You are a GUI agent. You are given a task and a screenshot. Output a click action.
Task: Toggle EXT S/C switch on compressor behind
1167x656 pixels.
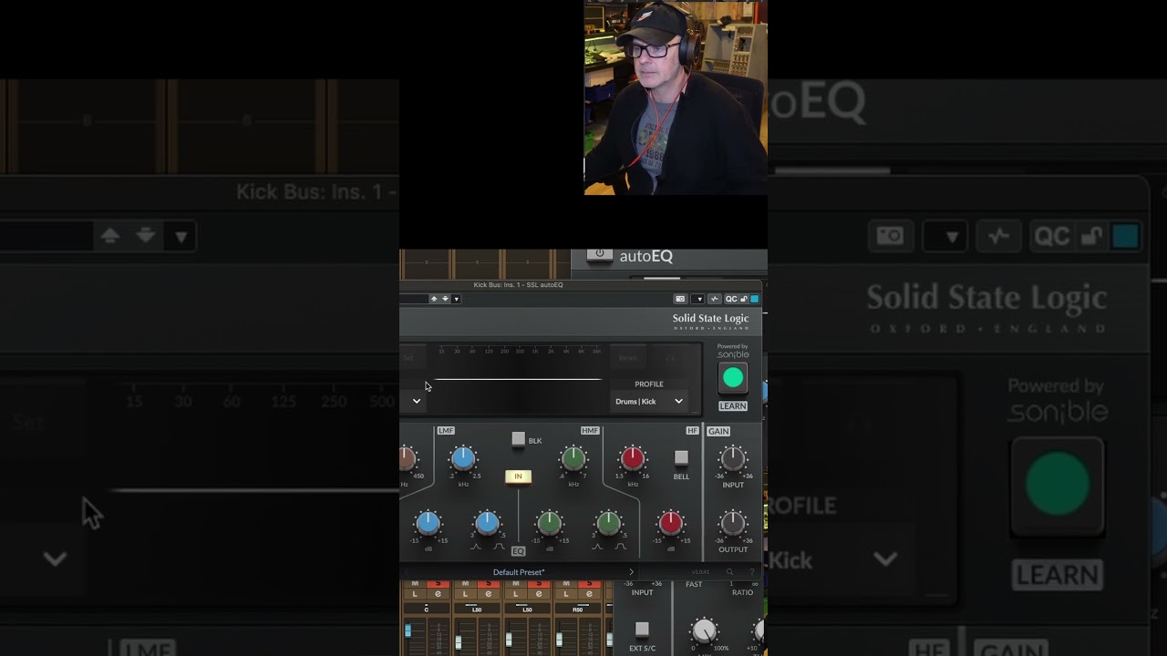[x=642, y=630]
